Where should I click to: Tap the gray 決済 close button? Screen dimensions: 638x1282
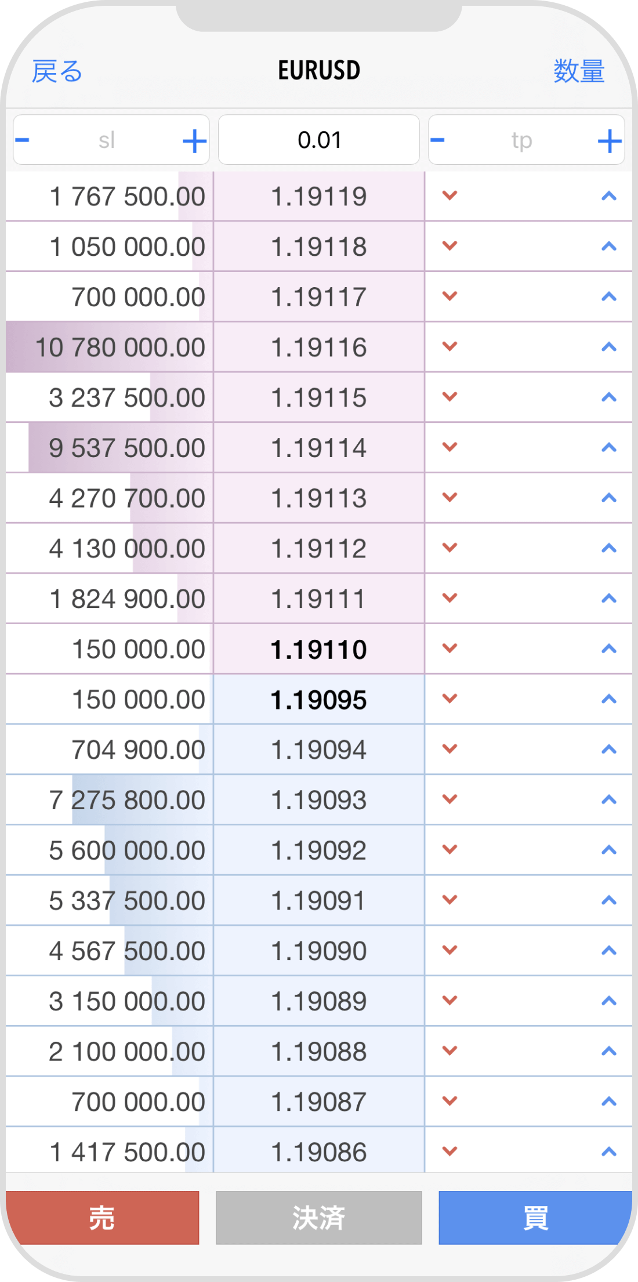coord(318,1218)
